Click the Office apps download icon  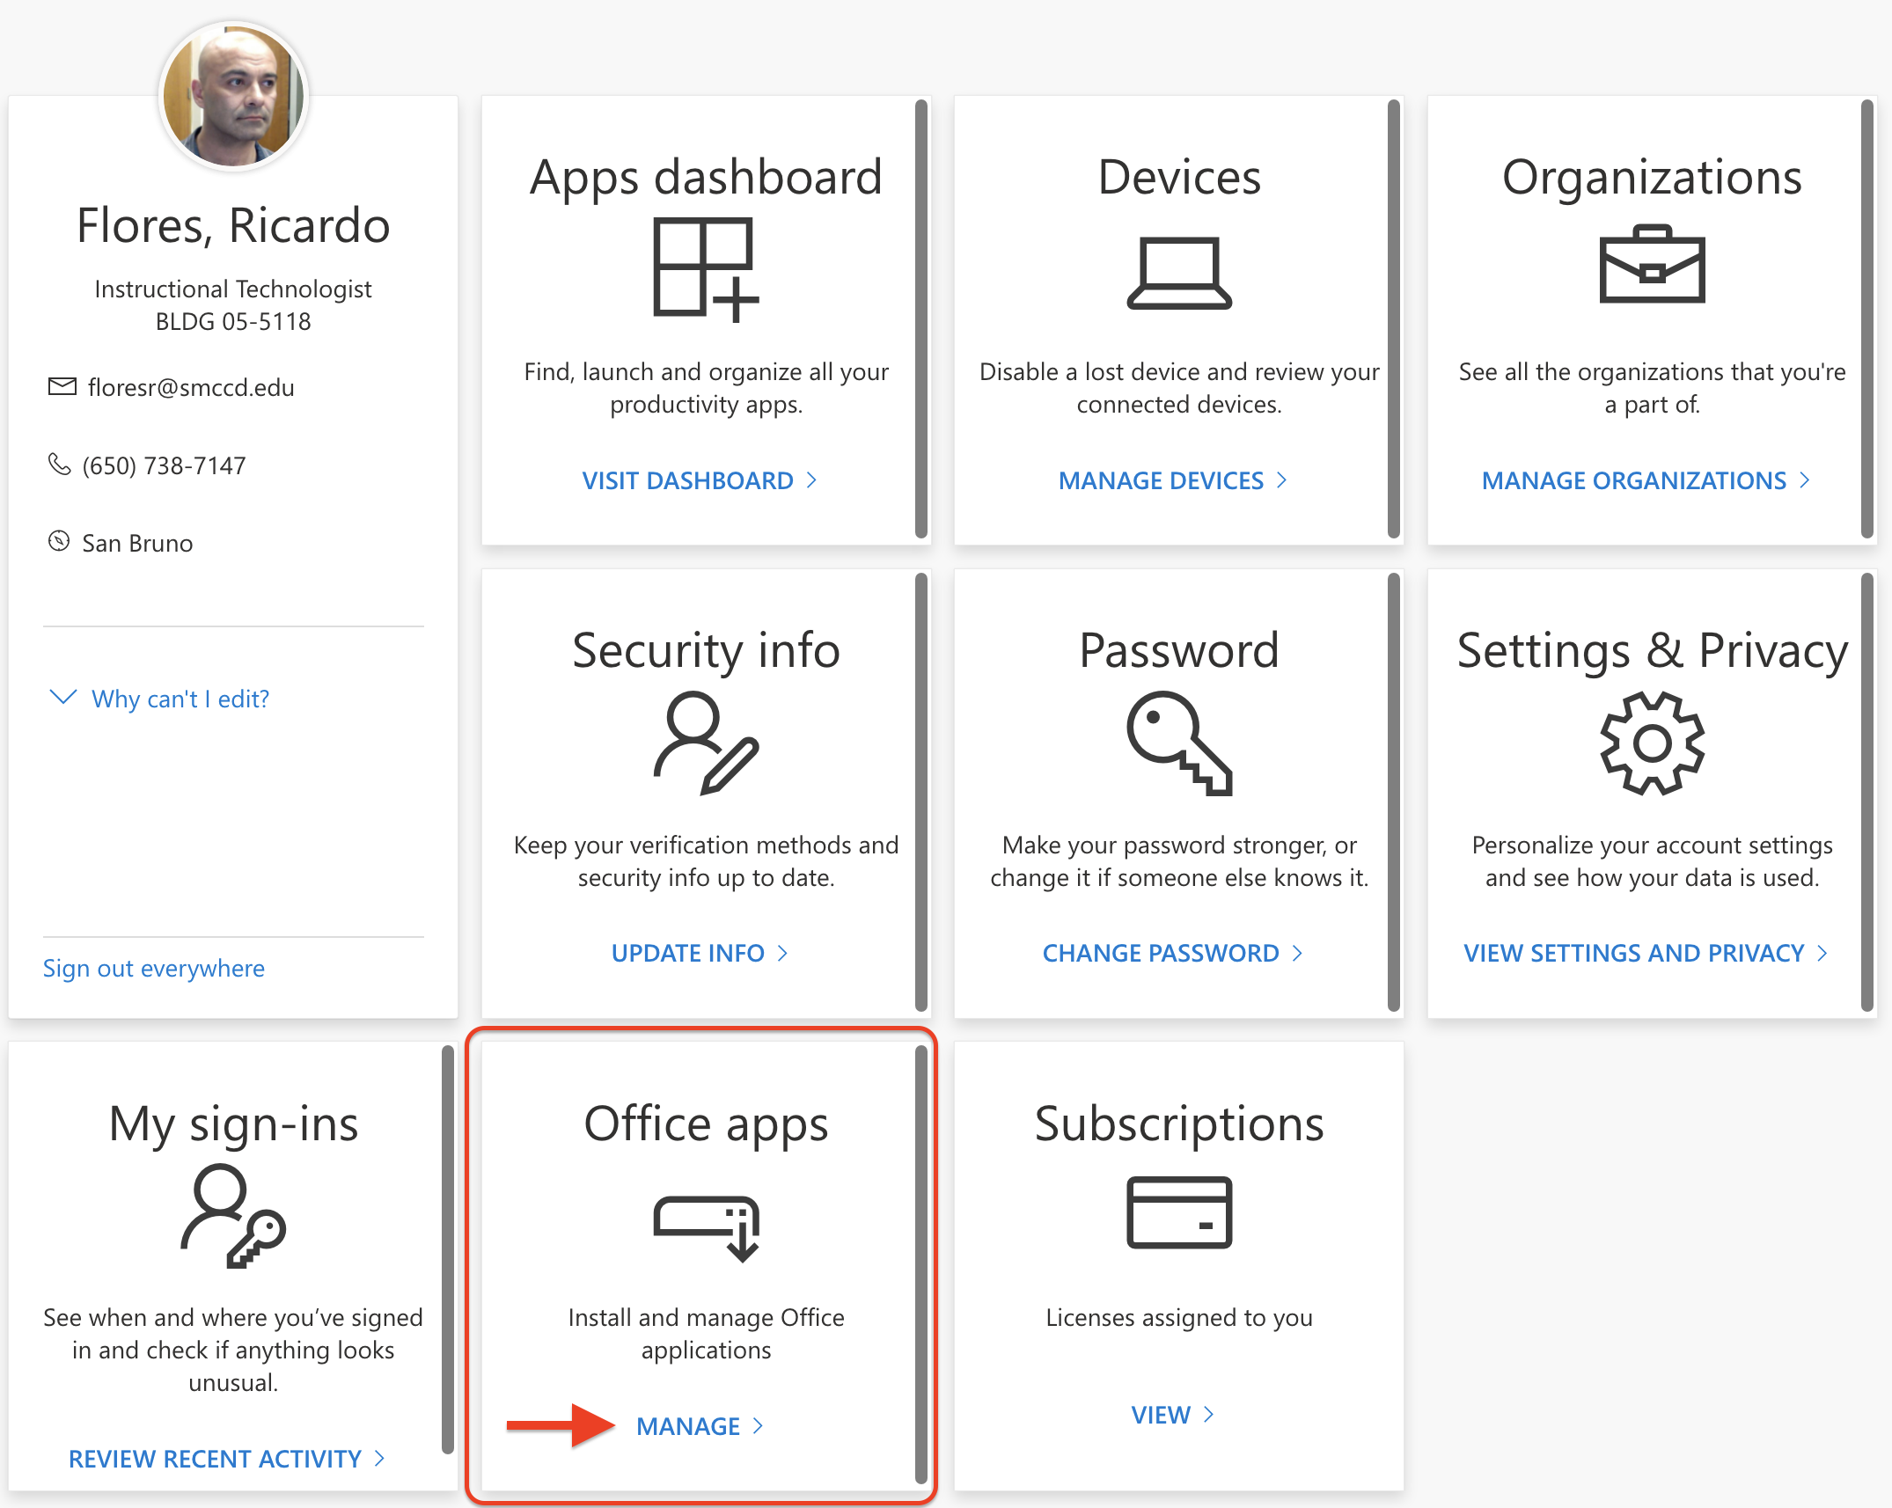[x=706, y=1227]
